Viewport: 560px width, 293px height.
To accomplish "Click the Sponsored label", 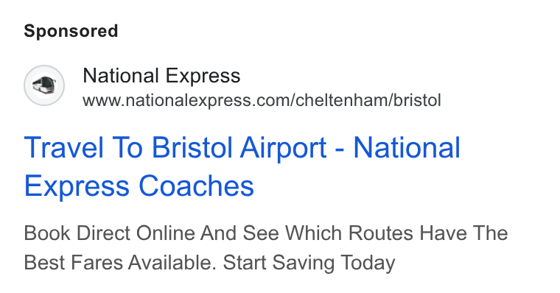I will pyautogui.click(x=71, y=31).
